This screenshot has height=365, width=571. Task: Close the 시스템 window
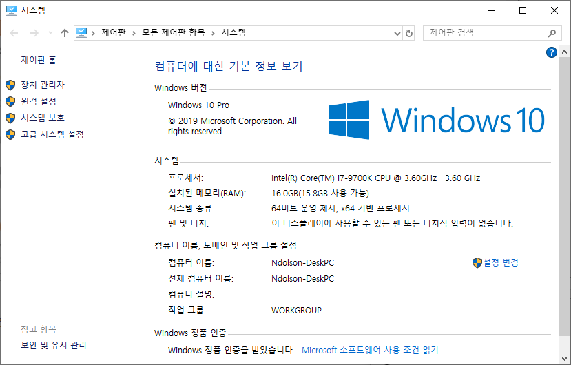coord(554,10)
